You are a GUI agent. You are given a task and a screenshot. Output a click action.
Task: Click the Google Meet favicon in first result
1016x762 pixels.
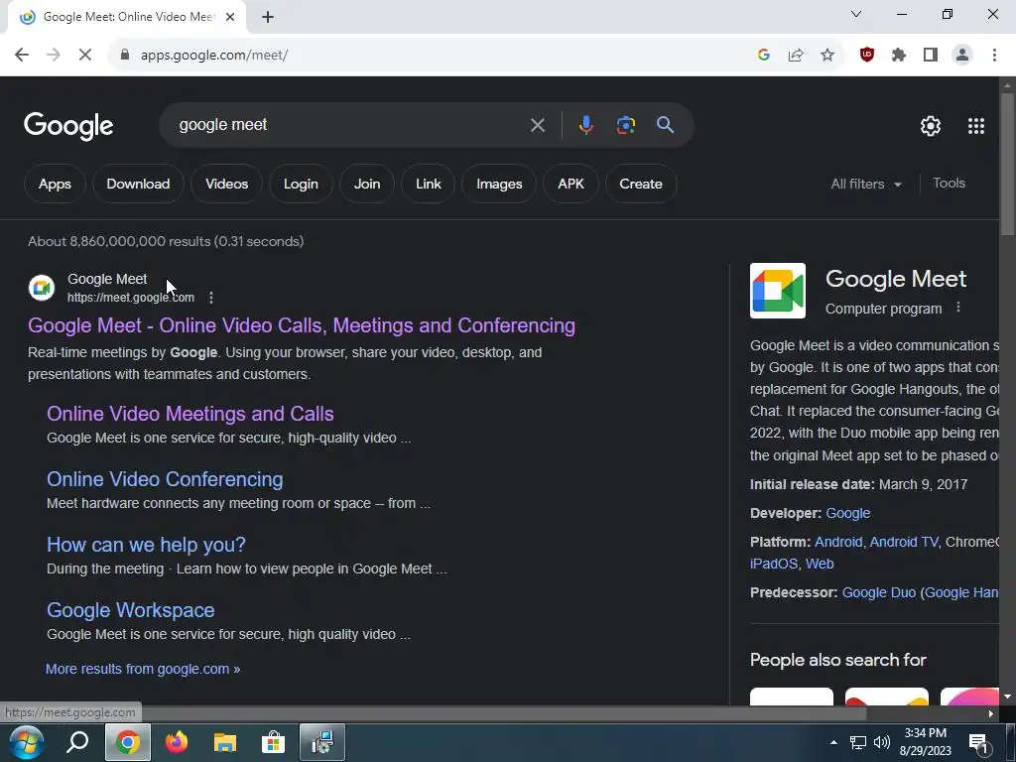click(x=42, y=288)
